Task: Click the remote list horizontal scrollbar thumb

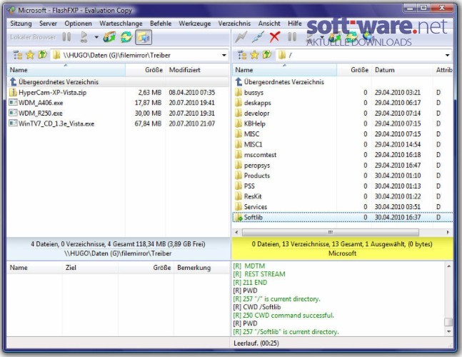Action: tap(331, 232)
